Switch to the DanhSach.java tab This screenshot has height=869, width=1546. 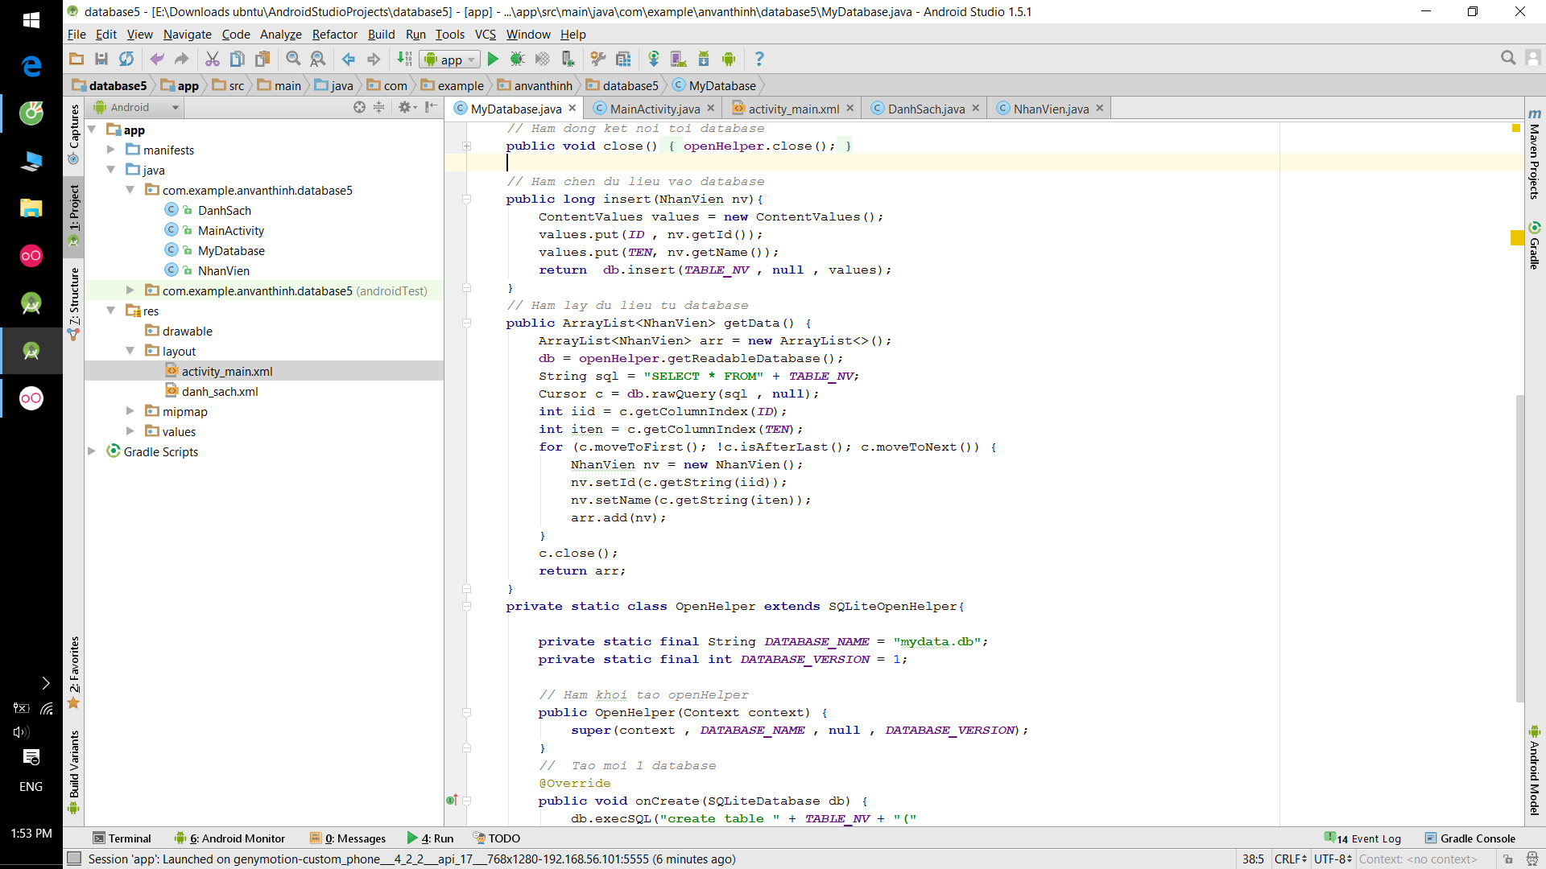925,109
